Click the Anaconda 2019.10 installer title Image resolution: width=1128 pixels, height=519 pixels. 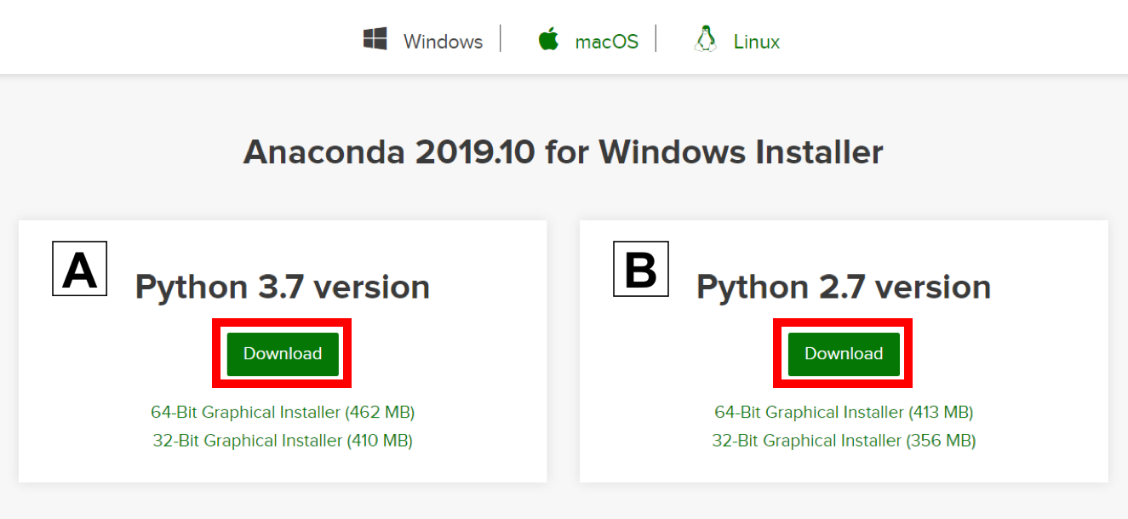tap(564, 151)
